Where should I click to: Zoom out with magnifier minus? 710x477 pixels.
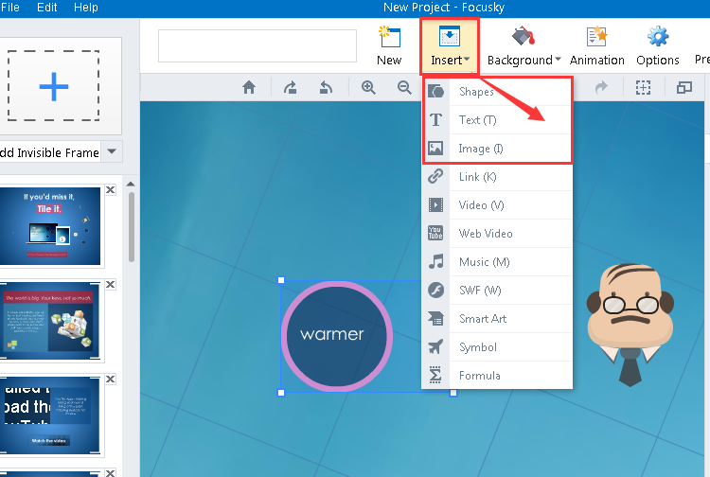404,87
